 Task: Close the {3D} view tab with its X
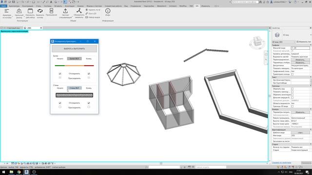click(x=41, y=28)
